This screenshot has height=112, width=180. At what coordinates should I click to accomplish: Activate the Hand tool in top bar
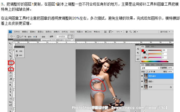coord(127,32)
